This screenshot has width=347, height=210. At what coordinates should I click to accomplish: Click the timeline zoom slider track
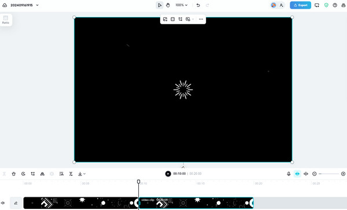[328, 174]
